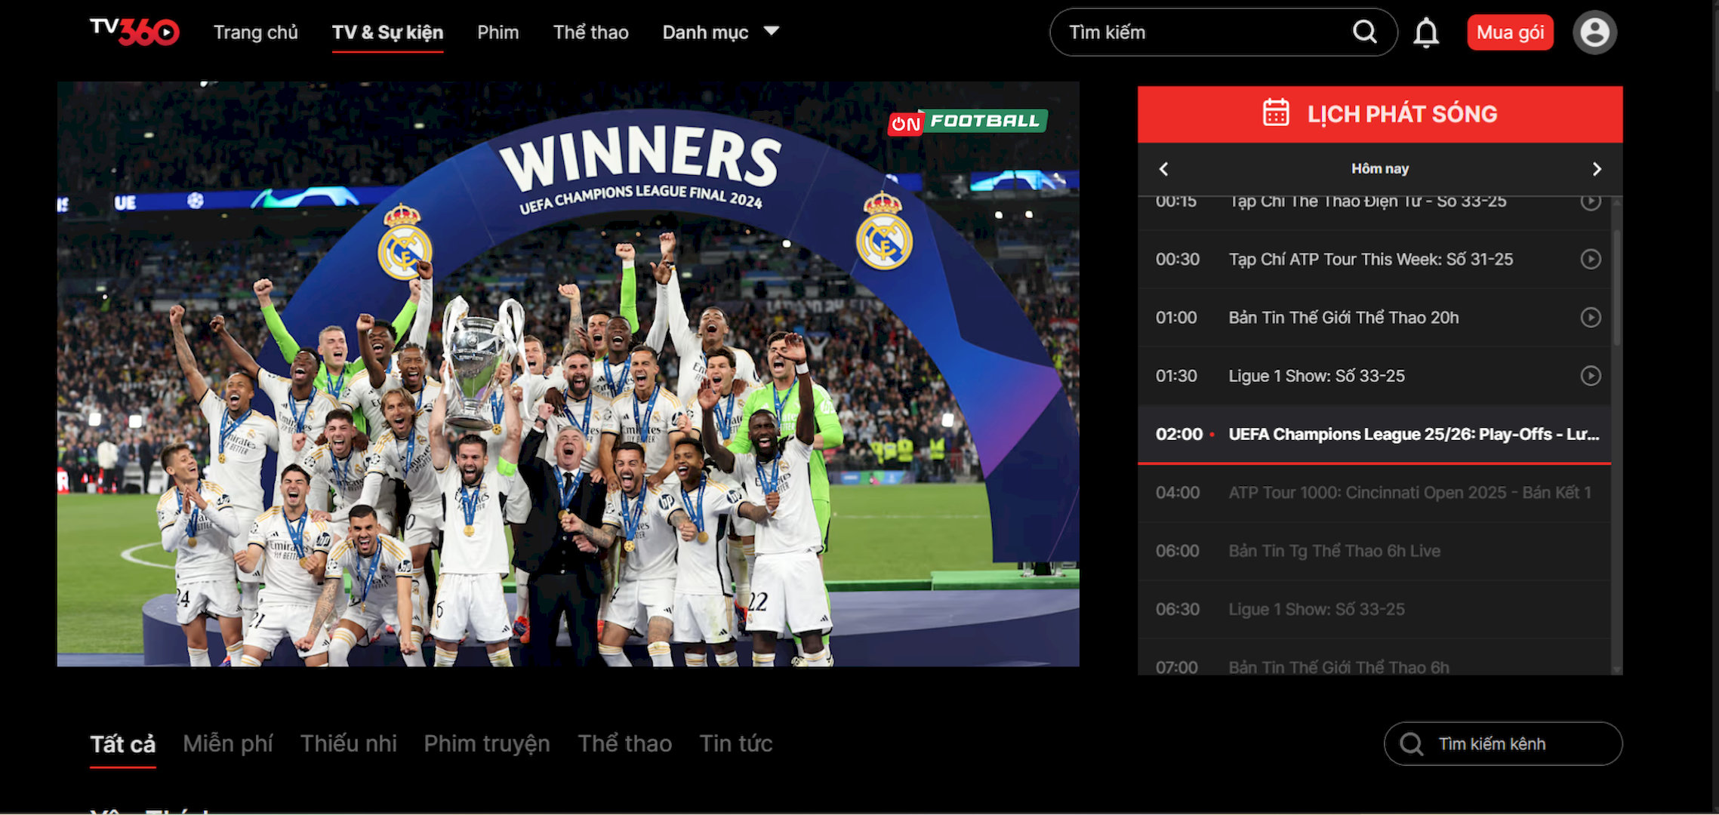Focus the Tìm kiếm kênh input
The image size is (1719, 815).
coord(1502,744)
